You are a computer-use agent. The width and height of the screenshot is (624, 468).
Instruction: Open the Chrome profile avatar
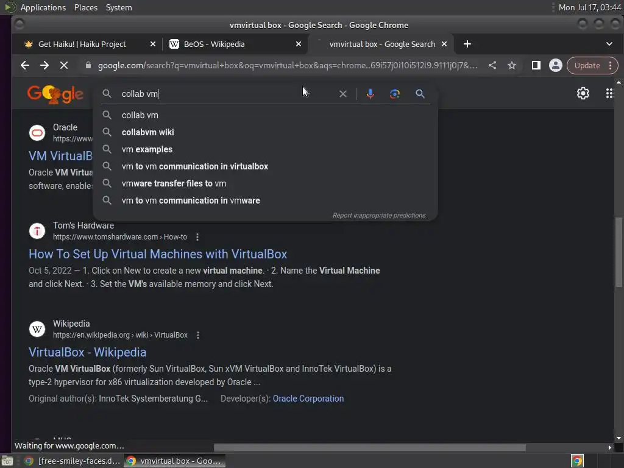(x=556, y=65)
